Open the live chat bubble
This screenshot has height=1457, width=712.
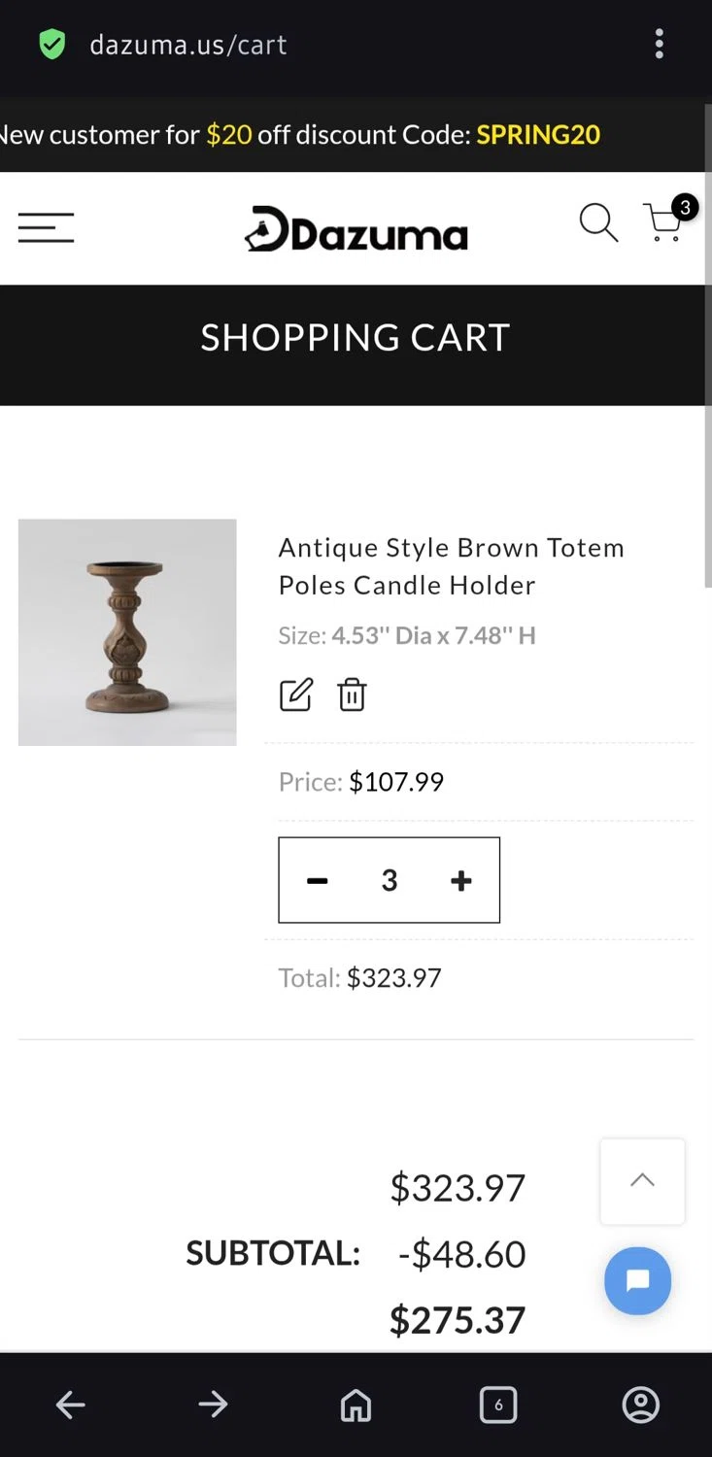click(x=637, y=1281)
